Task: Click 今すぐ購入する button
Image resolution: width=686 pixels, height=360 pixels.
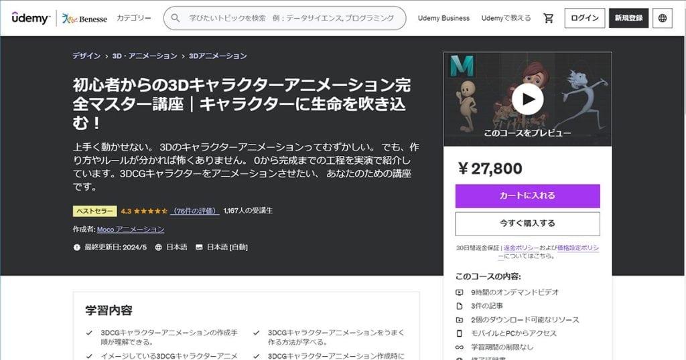Action: click(528, 223)
